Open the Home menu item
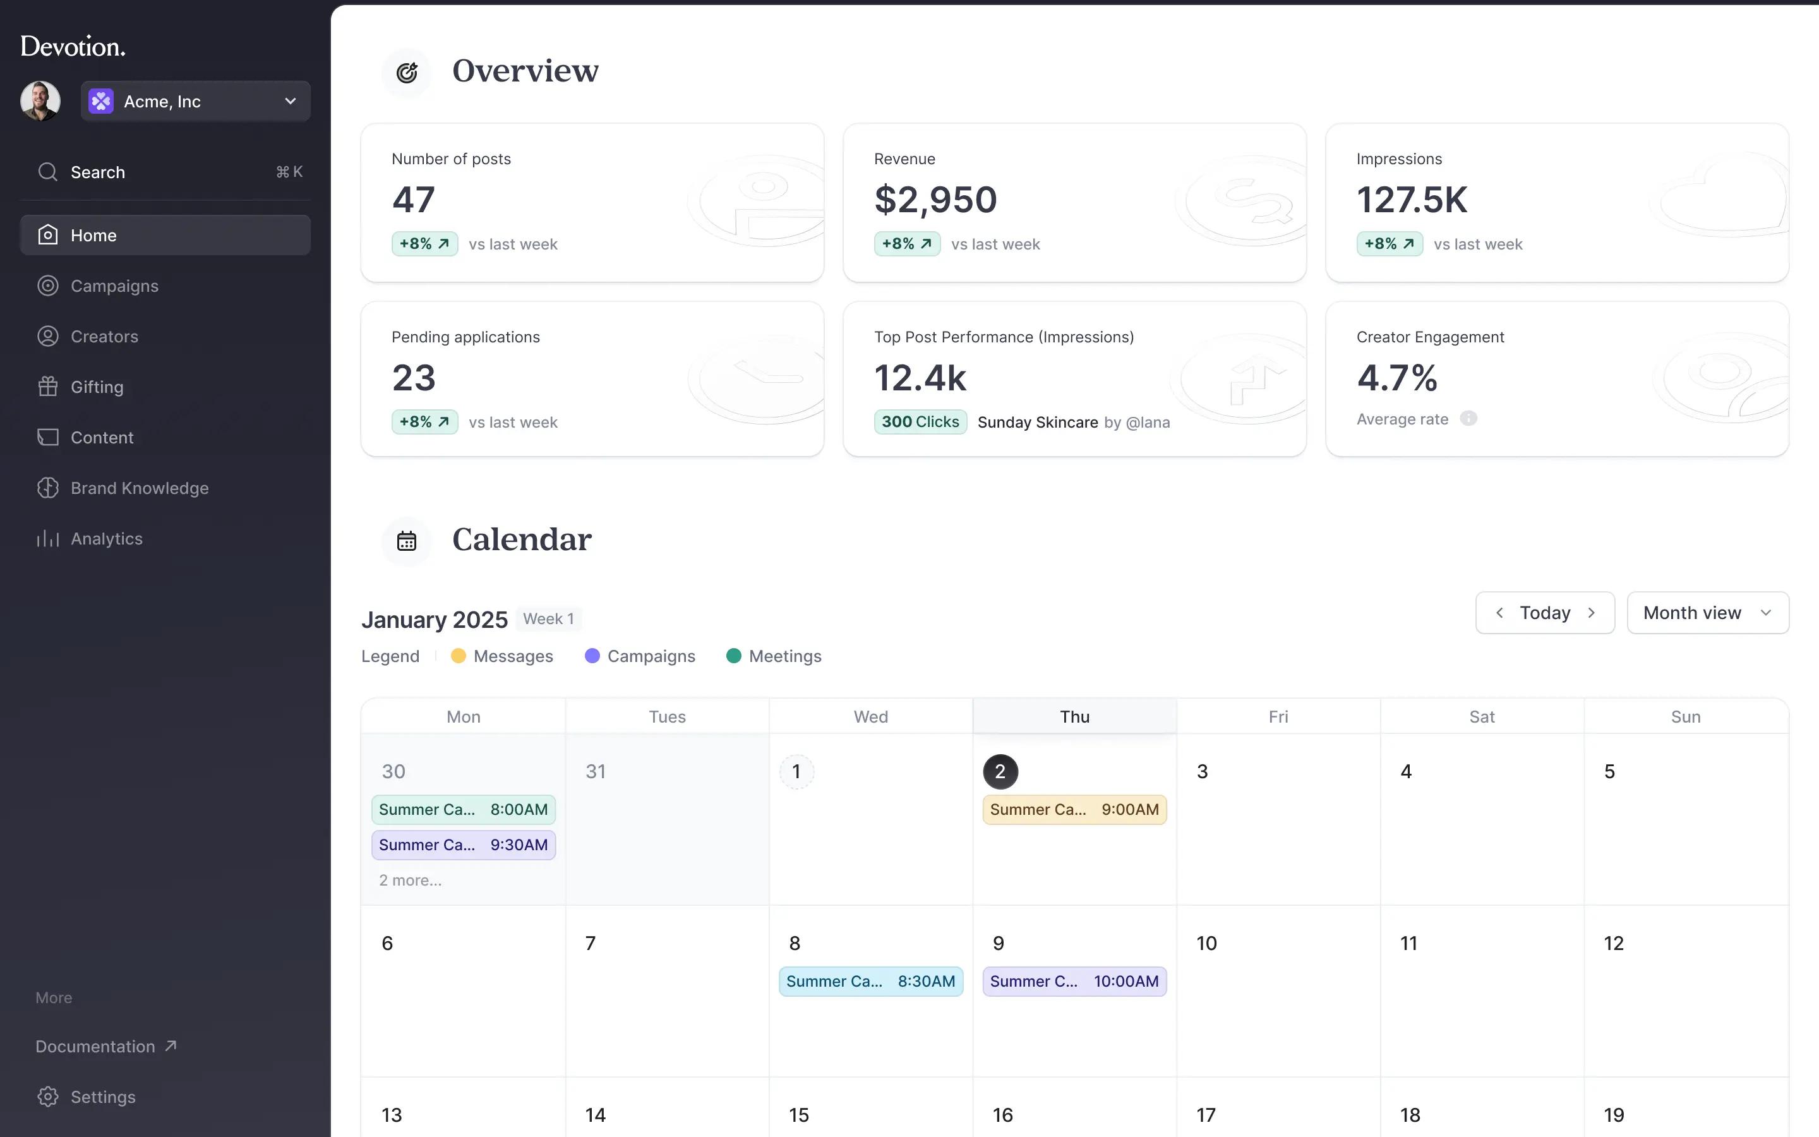The height and width of the screenshot is (1137, 1819). 165,236
